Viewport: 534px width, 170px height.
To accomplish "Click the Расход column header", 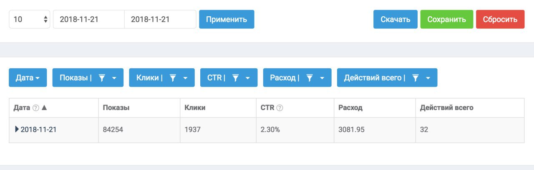I will click(x=350, y=108).
